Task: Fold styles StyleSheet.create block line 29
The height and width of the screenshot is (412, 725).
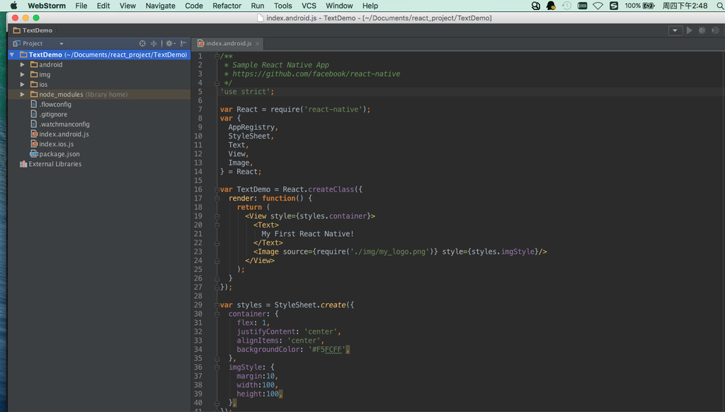Action: click(x=217, y=305)
